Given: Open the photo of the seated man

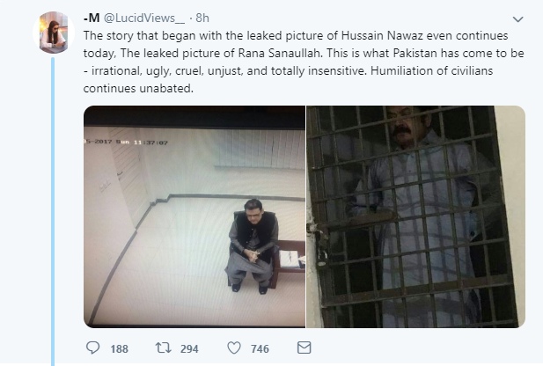Looking at the screenshot, I should [x=194, y=216].
